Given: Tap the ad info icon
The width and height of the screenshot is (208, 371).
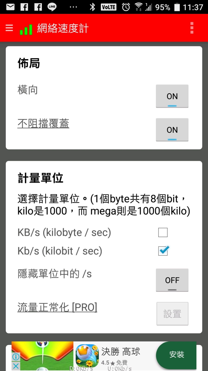Looking at the screenshot, I should (x=16, y=357).
